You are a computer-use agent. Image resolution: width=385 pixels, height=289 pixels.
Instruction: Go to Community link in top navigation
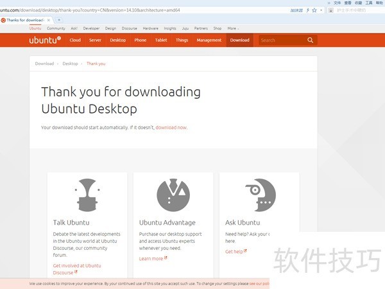pos(56,28)
